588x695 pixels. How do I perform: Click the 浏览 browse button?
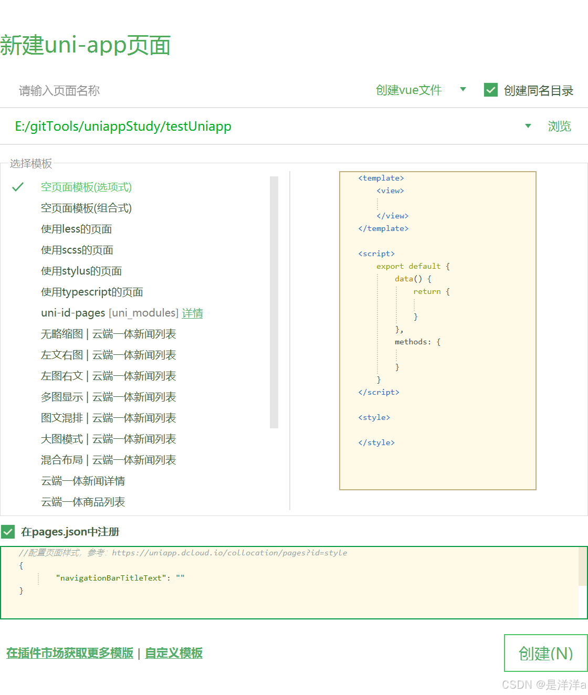[559, 126]
